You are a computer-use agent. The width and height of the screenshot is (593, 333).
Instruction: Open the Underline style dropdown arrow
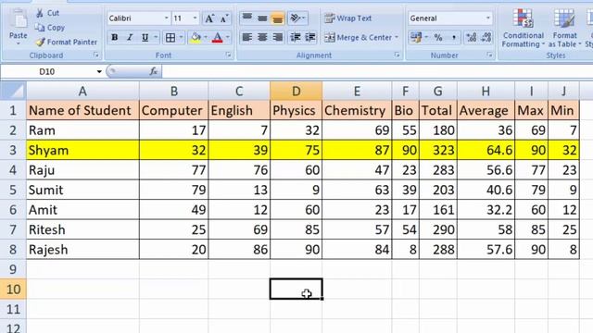tap(156, 37)
